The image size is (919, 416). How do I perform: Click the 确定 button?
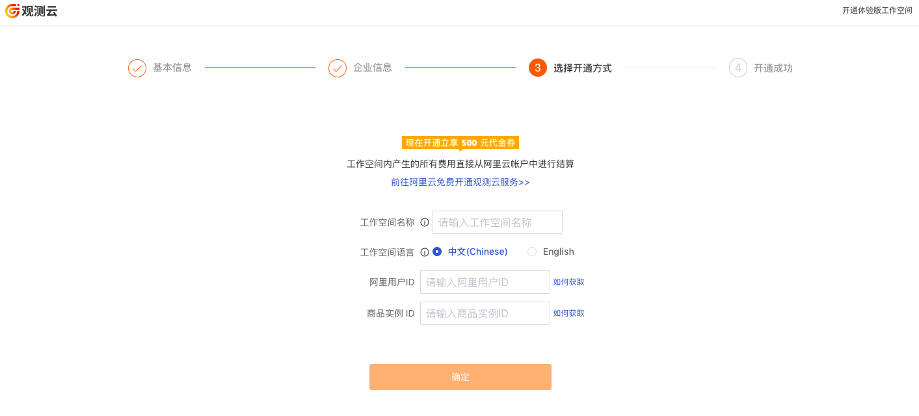[x=460, y=377]
